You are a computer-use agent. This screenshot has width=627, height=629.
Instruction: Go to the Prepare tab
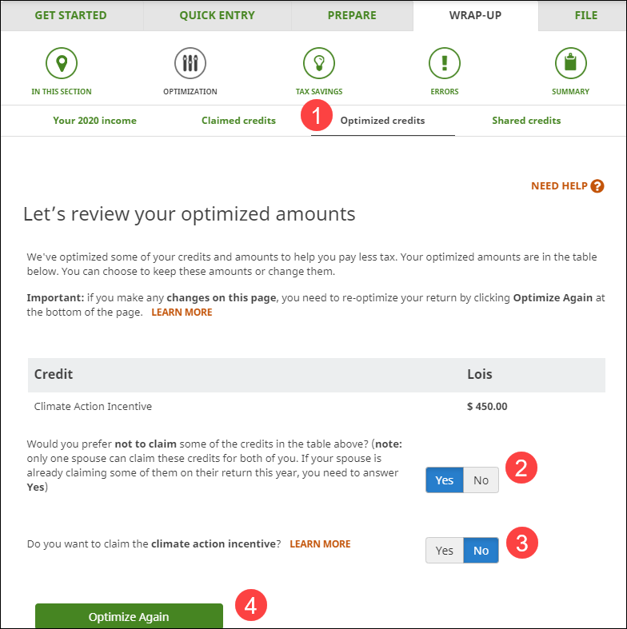pyautogui.click(x=352, y=15)
